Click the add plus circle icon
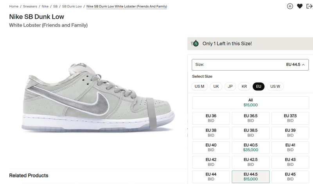 (x=290, y=6)
